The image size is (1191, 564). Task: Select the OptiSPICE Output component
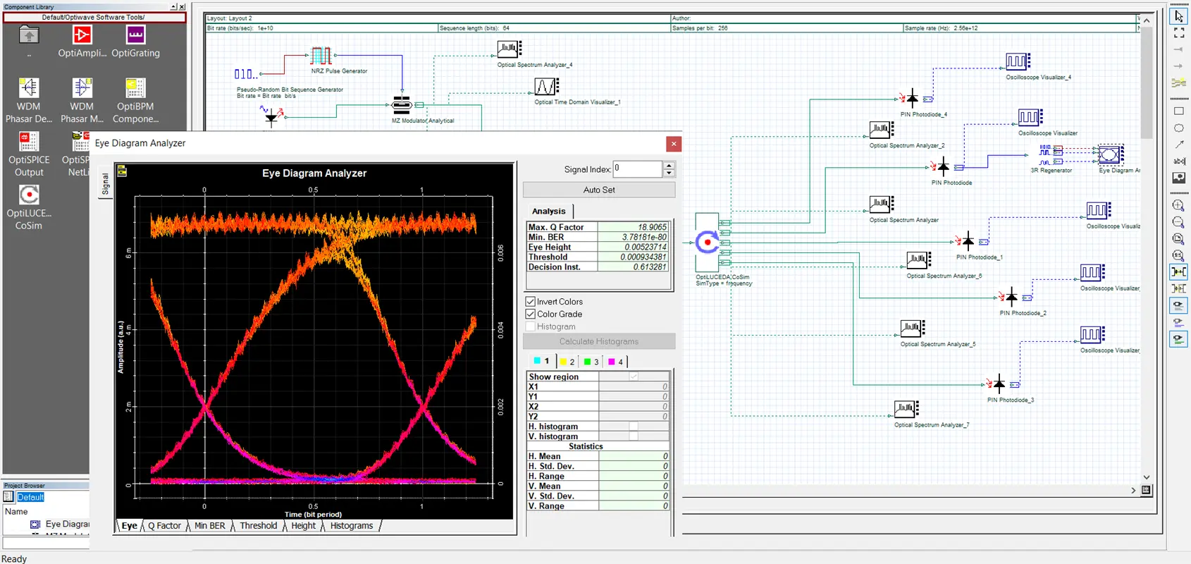click(x=29, y=141)
